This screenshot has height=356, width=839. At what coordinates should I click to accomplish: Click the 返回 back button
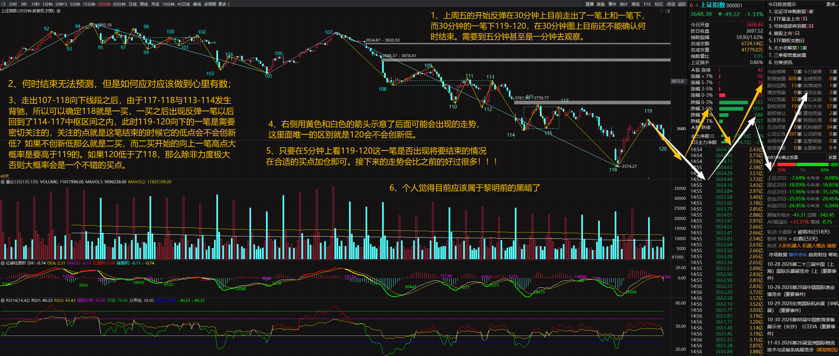tap(682, 4)
